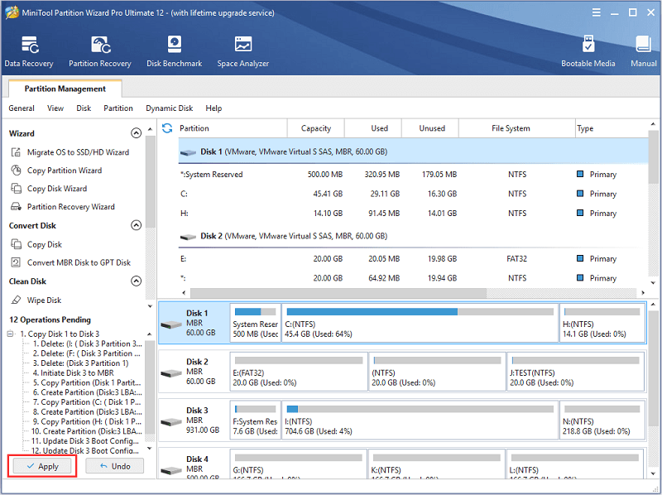Open the Bootable Media builder

588,51
